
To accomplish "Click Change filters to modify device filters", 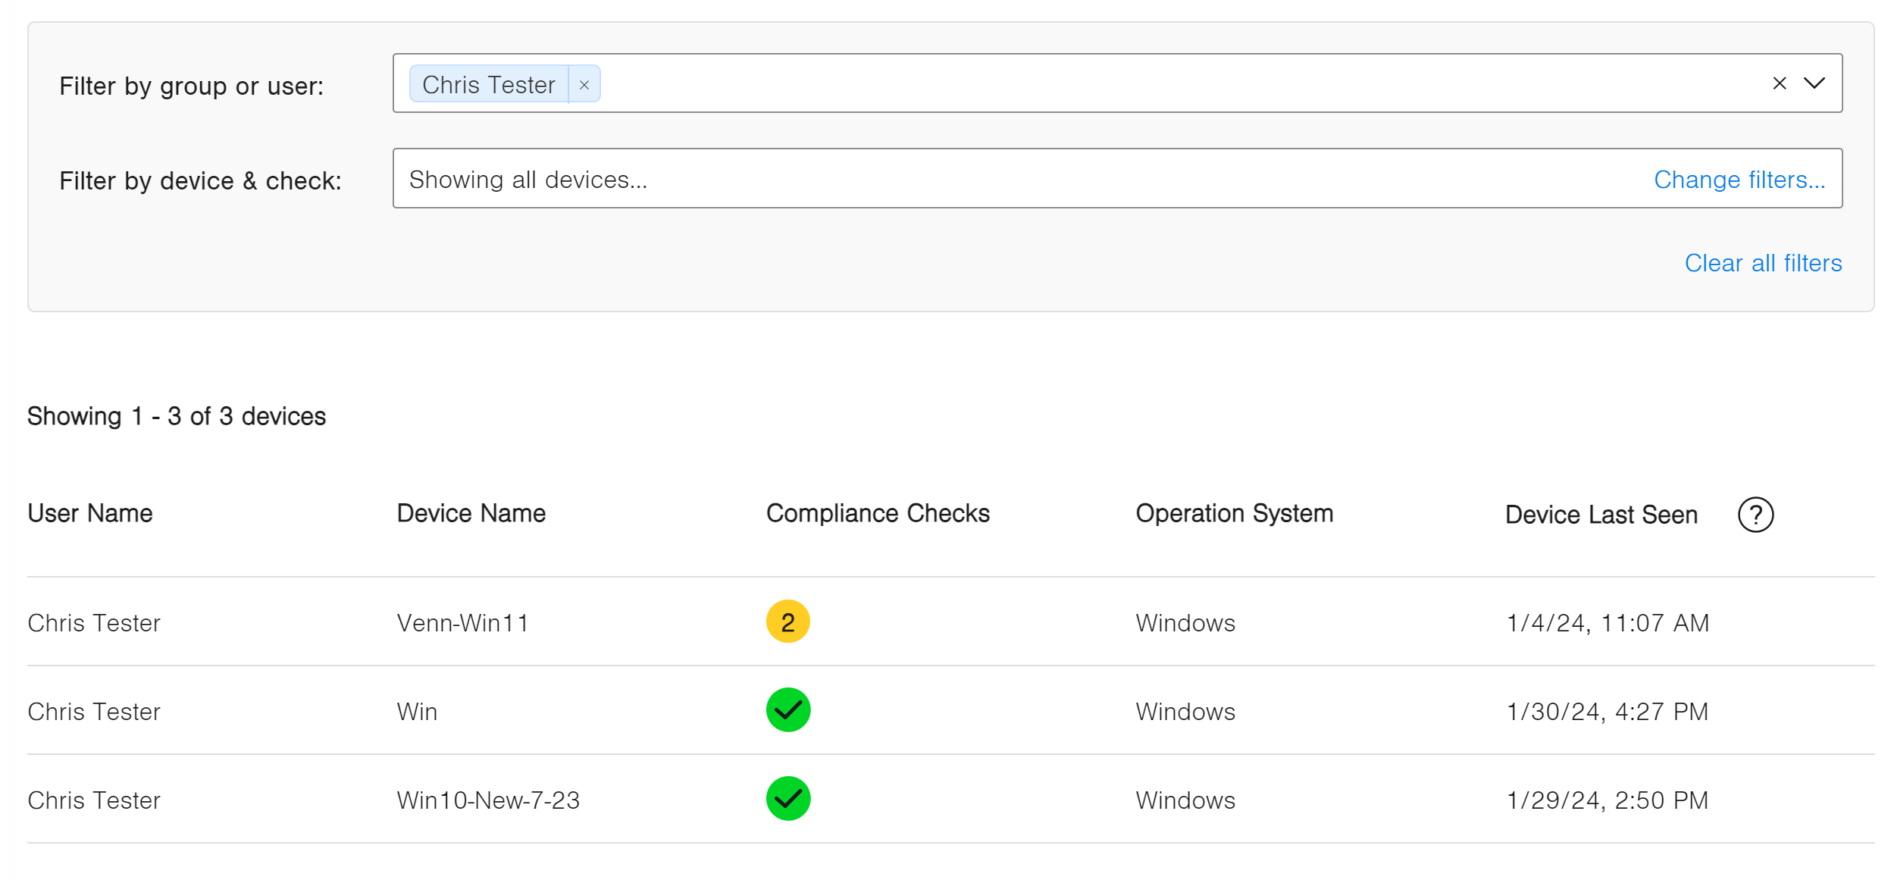I will pos(1739,180).
